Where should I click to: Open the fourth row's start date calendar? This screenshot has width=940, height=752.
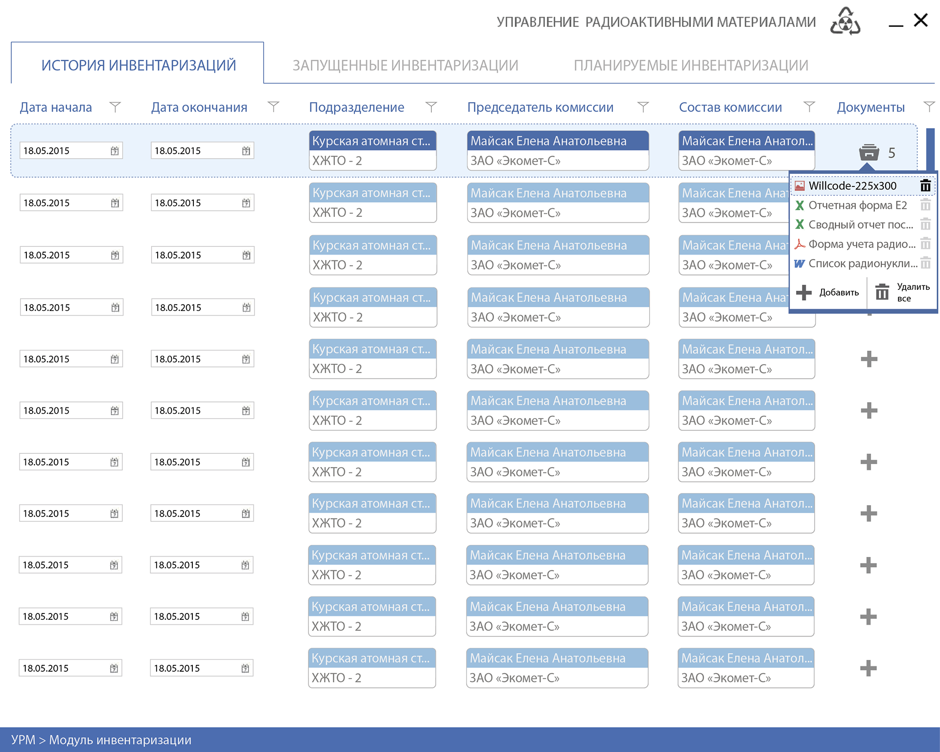point(115,307)
